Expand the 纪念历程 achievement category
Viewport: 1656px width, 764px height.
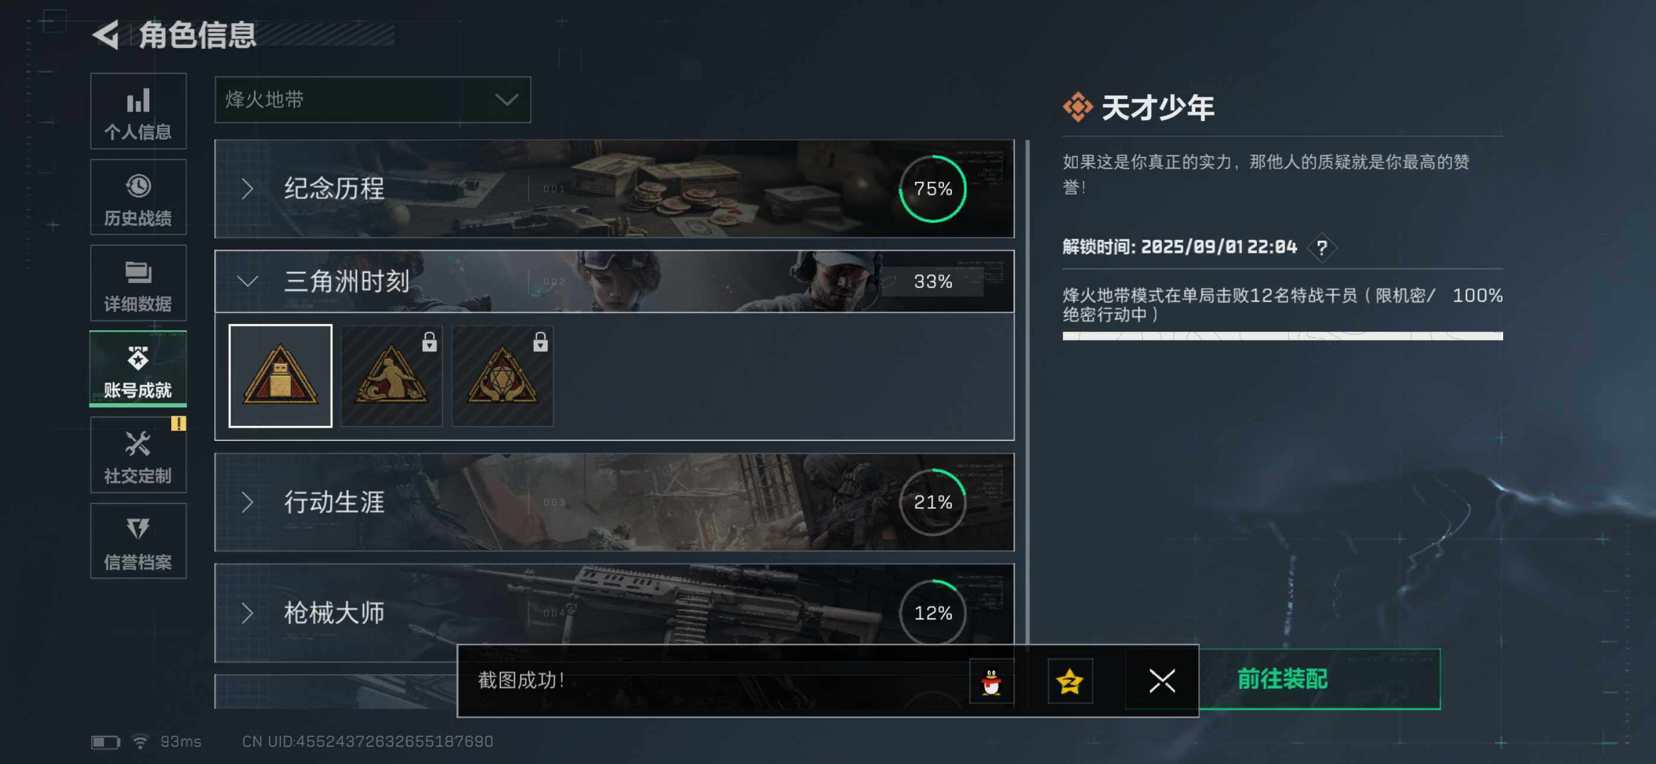point(614,189)
